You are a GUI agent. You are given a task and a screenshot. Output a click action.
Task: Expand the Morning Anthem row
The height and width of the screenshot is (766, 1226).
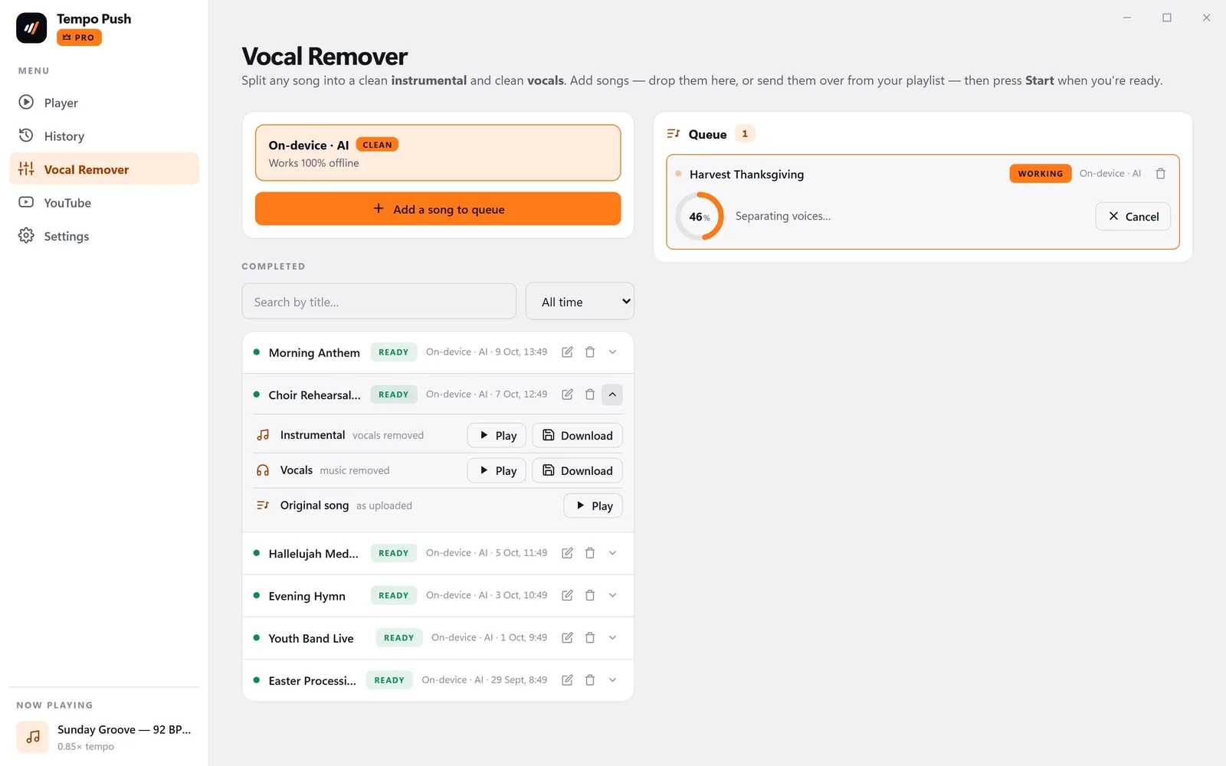(612, 352)
